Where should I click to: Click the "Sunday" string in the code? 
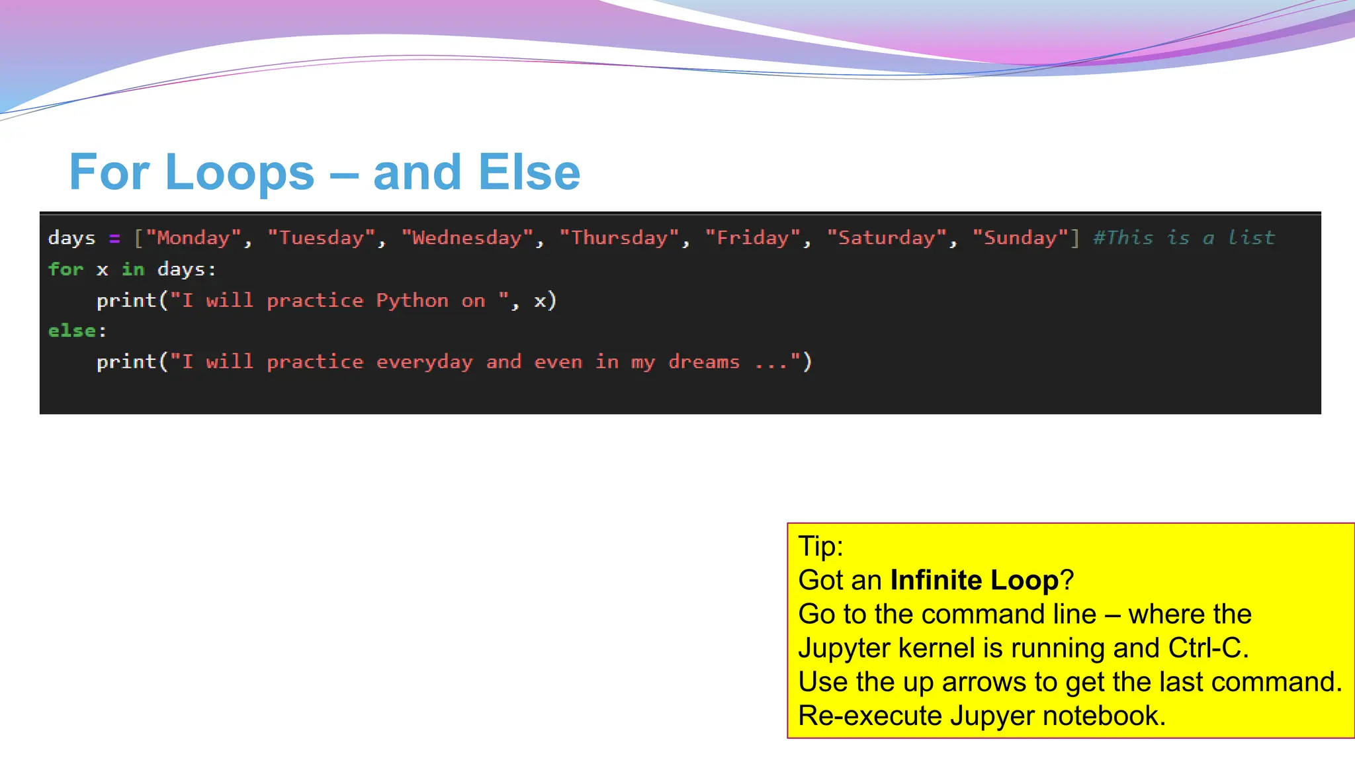coord(1021,237)
